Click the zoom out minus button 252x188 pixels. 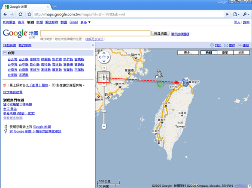104,126
